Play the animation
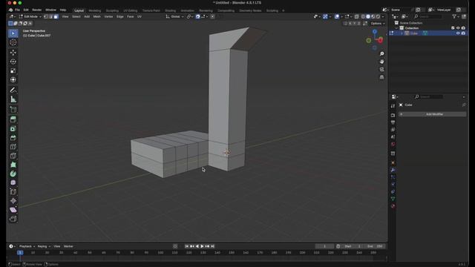 click(x=202, y=246)
